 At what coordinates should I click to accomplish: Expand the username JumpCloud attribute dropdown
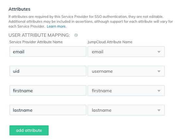126,71
